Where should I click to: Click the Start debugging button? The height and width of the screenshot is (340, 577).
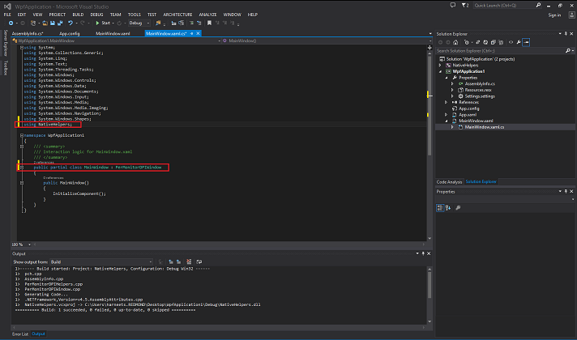tap(104, 23)
